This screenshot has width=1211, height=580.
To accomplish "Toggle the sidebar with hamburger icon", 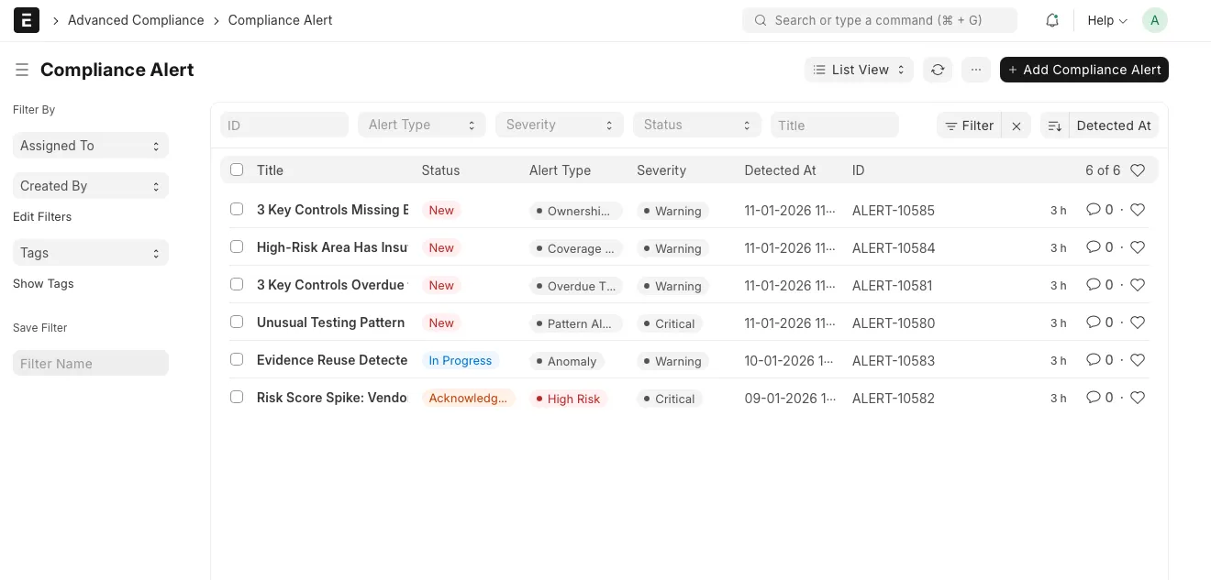I will (21, 70).
